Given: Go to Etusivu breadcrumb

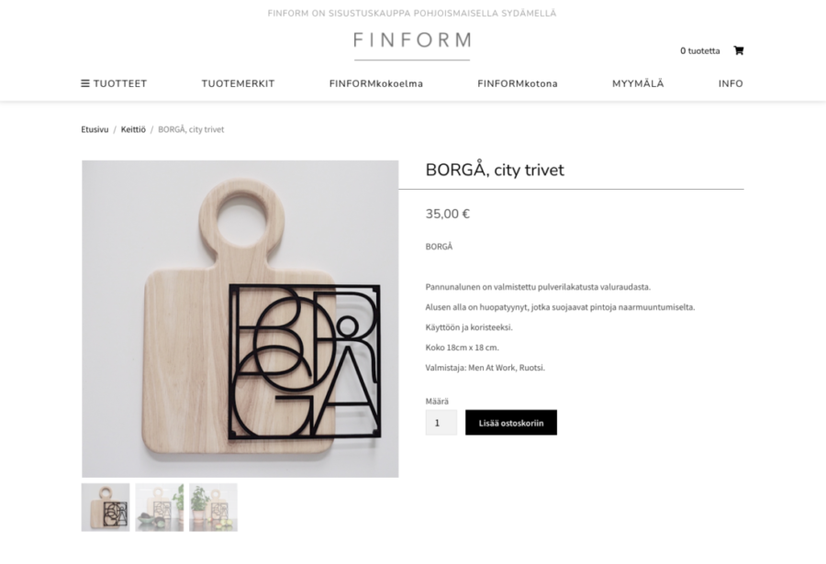Looking at the screenshot, I should click(x=95, y=129).
